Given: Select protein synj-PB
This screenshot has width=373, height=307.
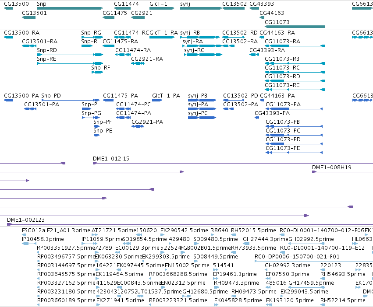Looking at the screenshot, I should pos(198,96).
